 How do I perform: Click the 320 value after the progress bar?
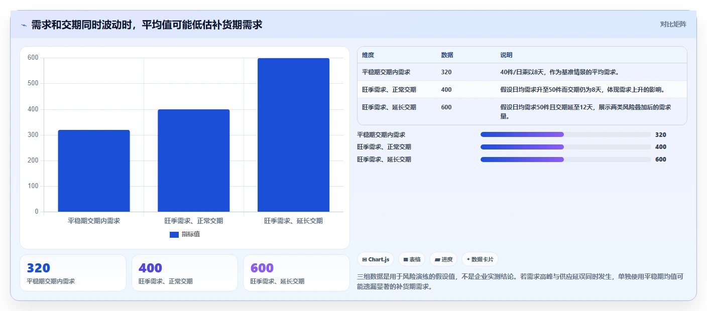[661, 135]
